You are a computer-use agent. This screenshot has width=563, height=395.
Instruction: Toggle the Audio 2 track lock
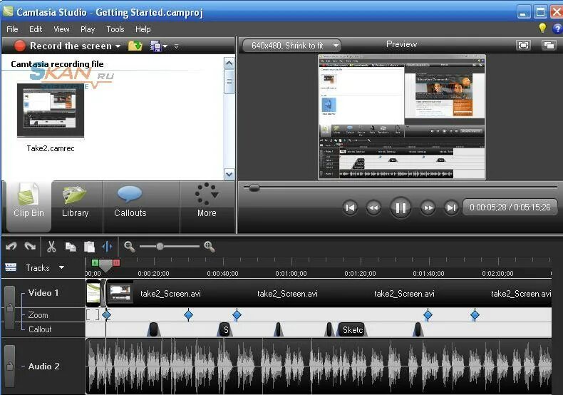click(x=10, y=366)
